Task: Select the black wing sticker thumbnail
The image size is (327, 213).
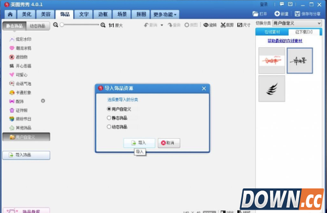Action: click(272, 88)
